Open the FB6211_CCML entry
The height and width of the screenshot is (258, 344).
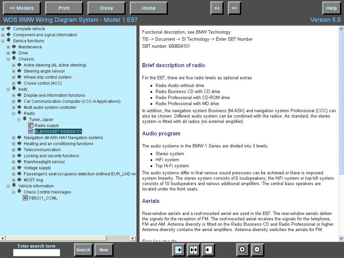pos(43,198)
